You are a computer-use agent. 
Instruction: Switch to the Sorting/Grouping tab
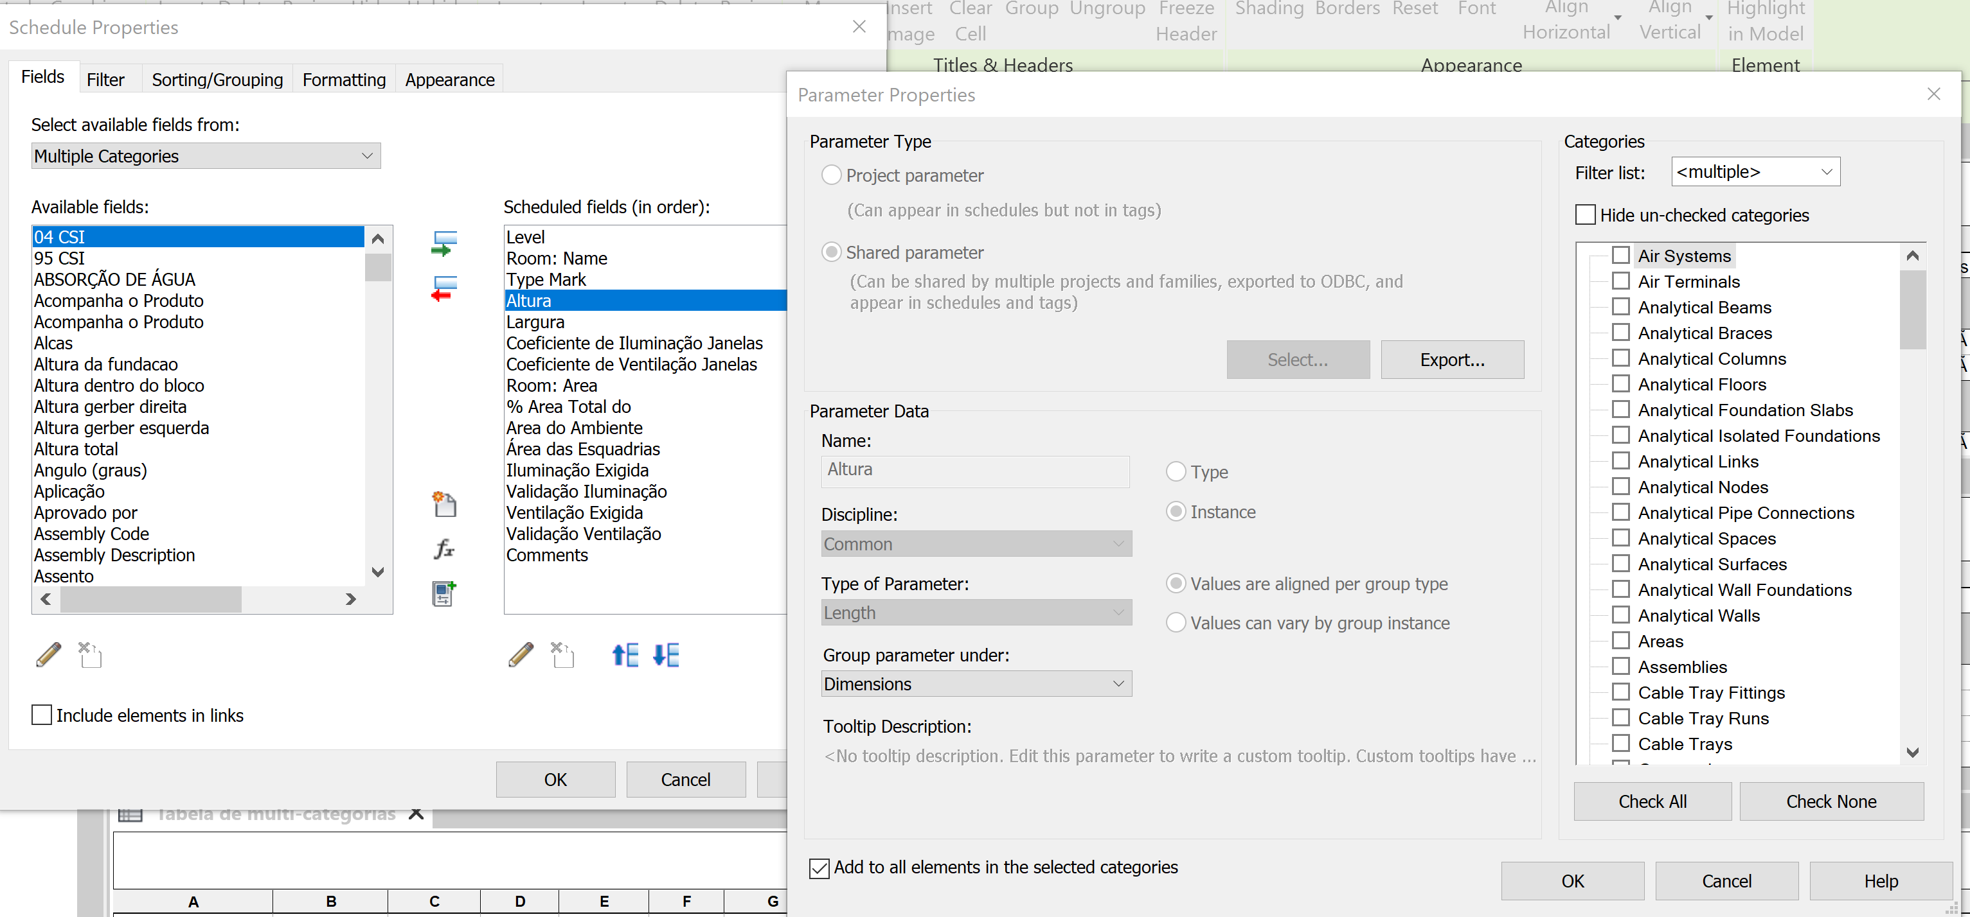[x=217, y=79]
